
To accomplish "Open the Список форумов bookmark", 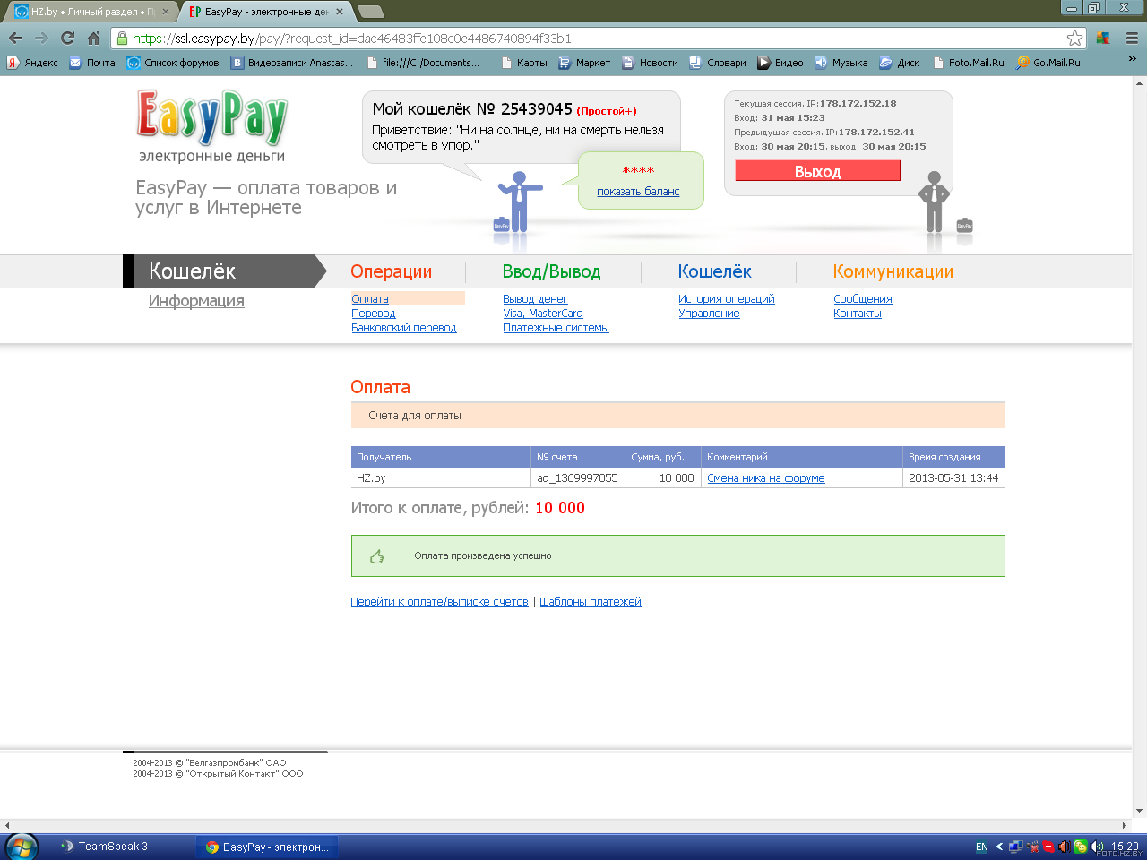I will click(173, 63).
